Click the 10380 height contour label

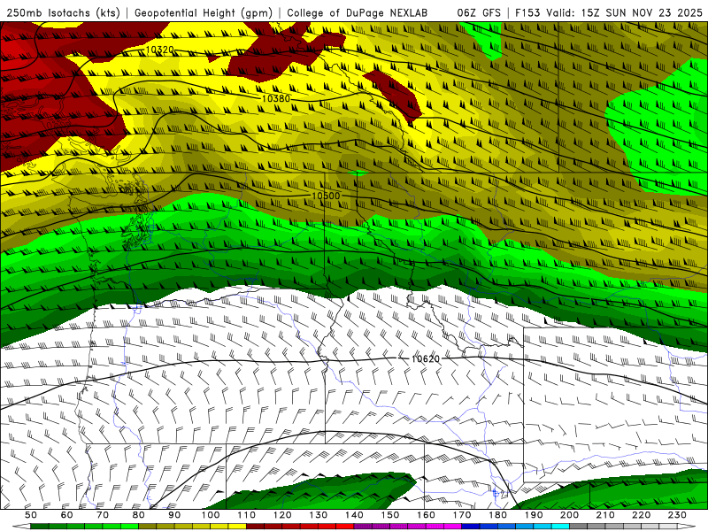coord(276,98)
